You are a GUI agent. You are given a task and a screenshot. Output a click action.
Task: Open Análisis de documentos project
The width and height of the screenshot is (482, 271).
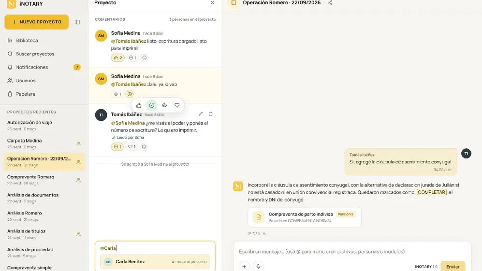pos(44,198)
